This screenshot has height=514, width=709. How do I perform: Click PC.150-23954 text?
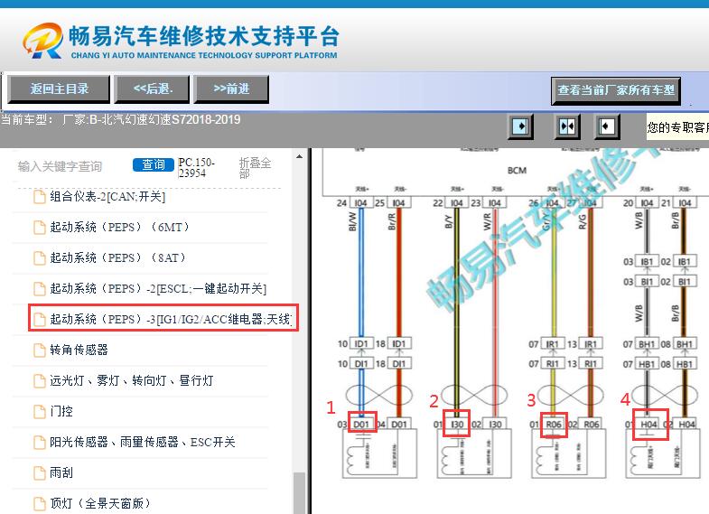tap(196, 168)
